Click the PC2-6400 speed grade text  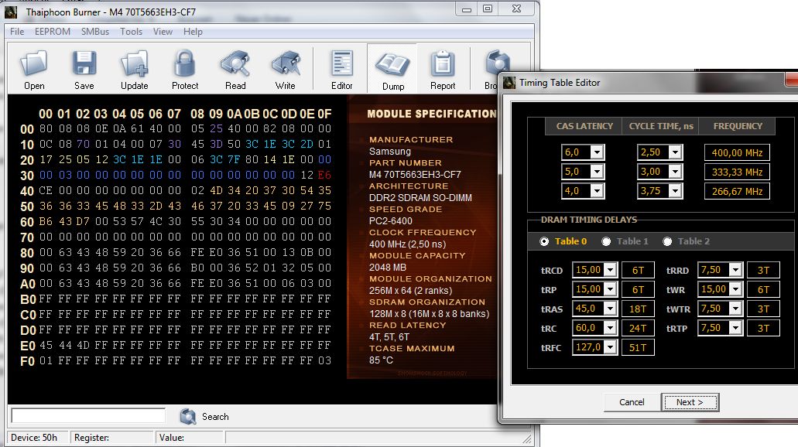(390, 220)
